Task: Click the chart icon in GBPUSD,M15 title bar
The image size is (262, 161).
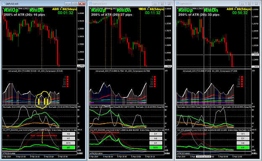Action: 91,4
